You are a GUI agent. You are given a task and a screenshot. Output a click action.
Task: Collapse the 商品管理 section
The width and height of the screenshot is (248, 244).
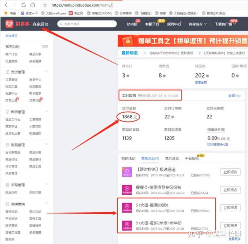[x=47, y=144]
